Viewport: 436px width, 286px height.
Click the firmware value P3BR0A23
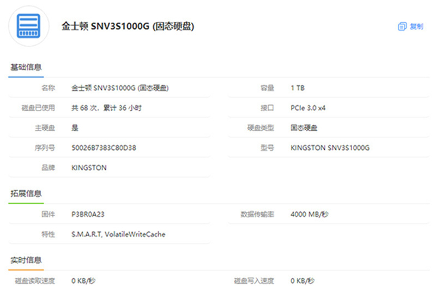(x=88, y=214)
